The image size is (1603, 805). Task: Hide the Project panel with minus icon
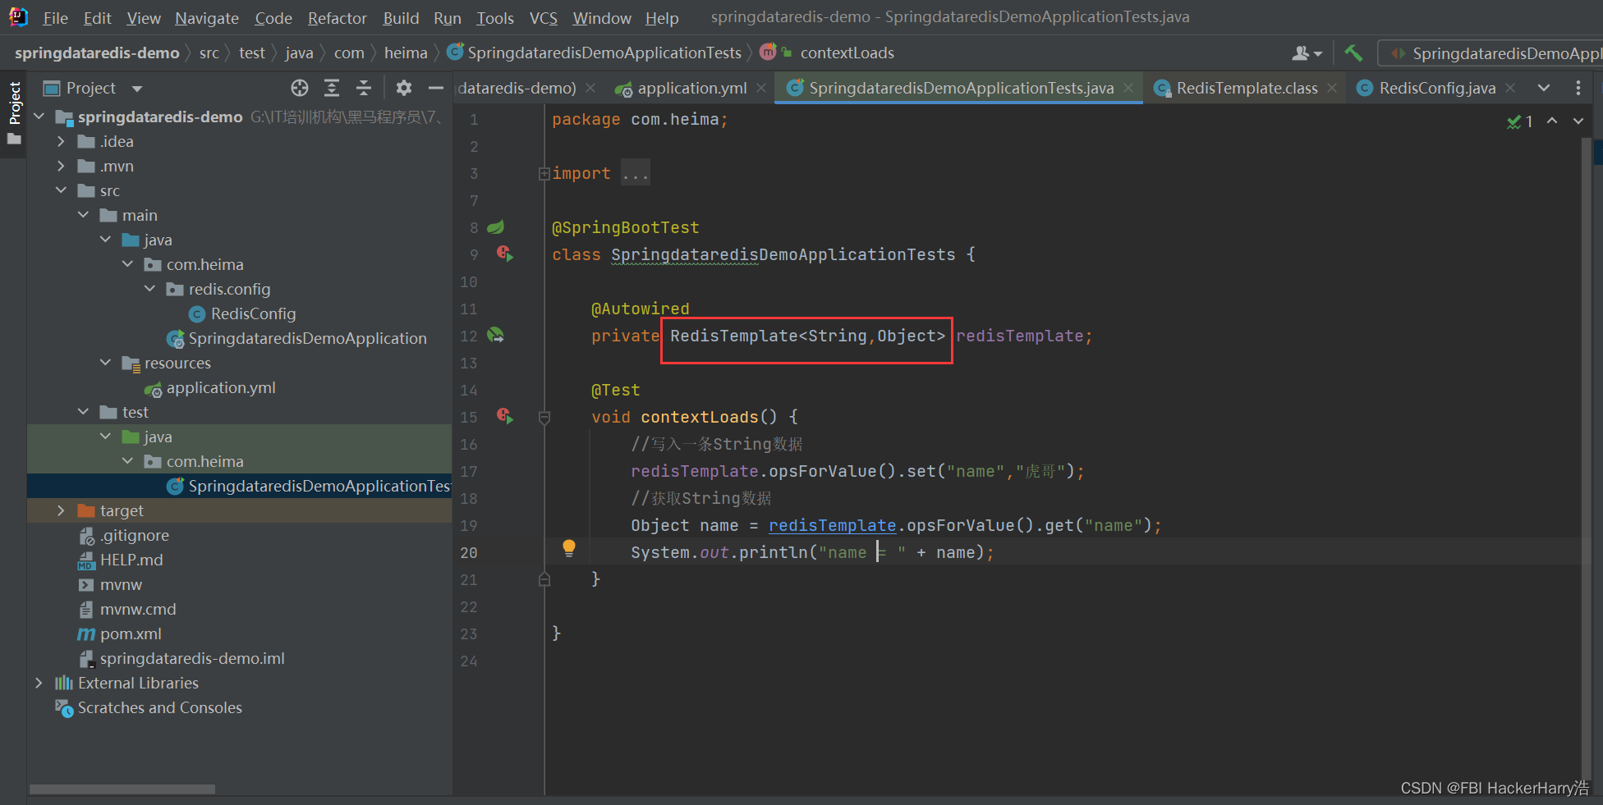point(436,88)
